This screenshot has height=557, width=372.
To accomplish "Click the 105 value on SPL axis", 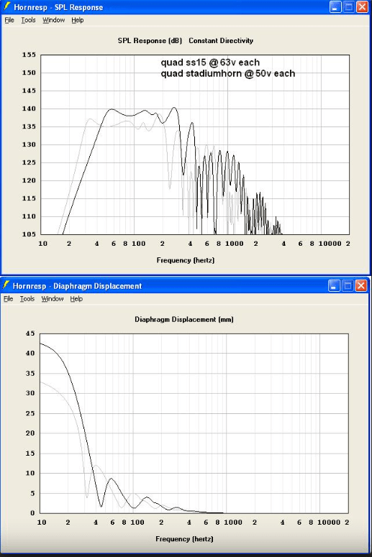I will click(29, 234).
